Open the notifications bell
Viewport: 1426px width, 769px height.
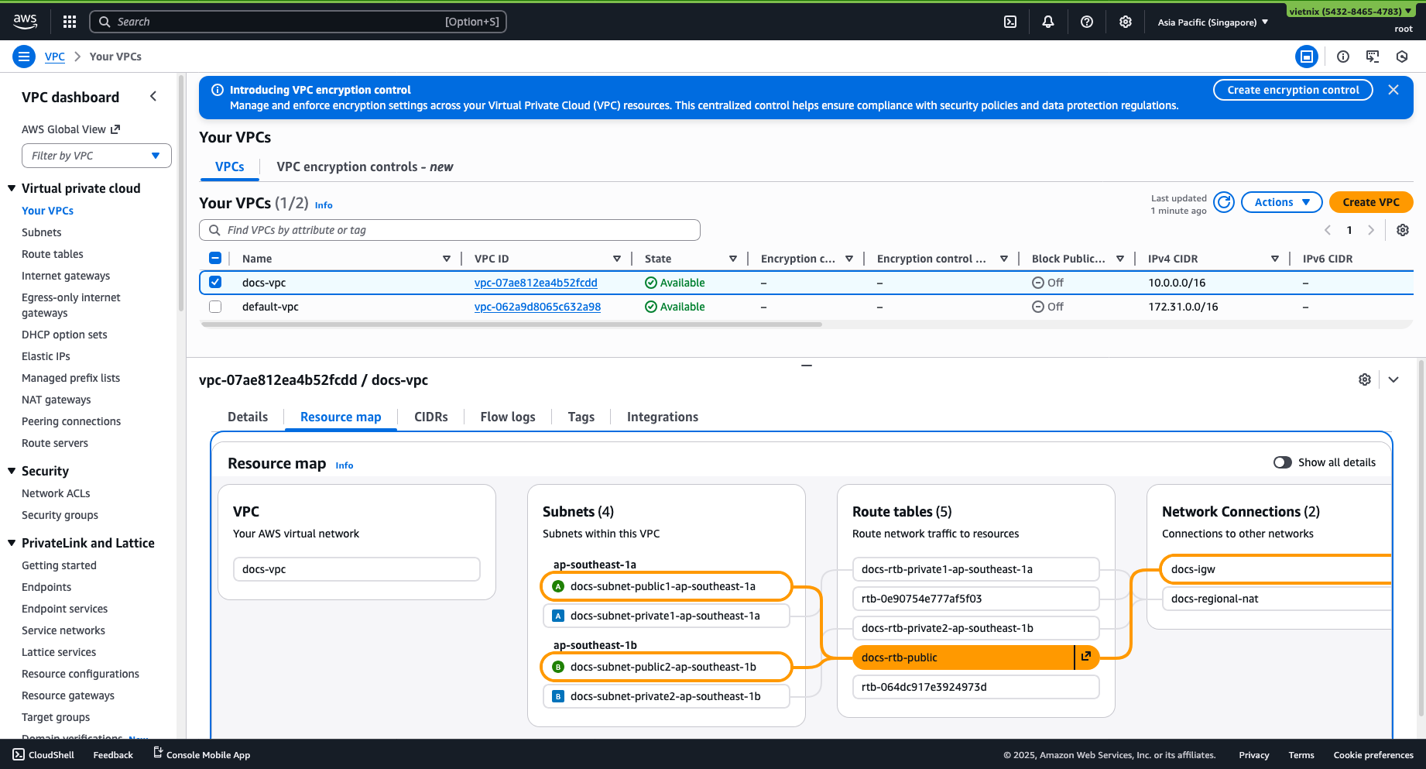point(1048,22)
